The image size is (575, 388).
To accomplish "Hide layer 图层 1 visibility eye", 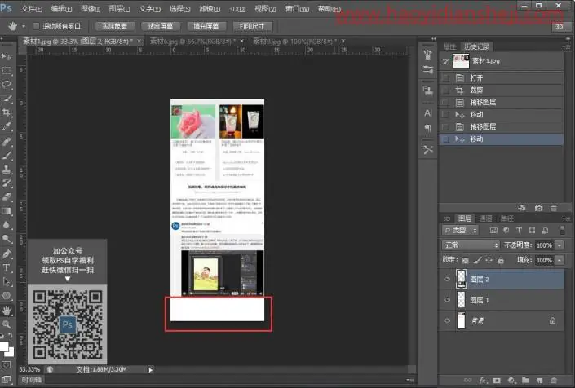I will click(x=447, y=300).
